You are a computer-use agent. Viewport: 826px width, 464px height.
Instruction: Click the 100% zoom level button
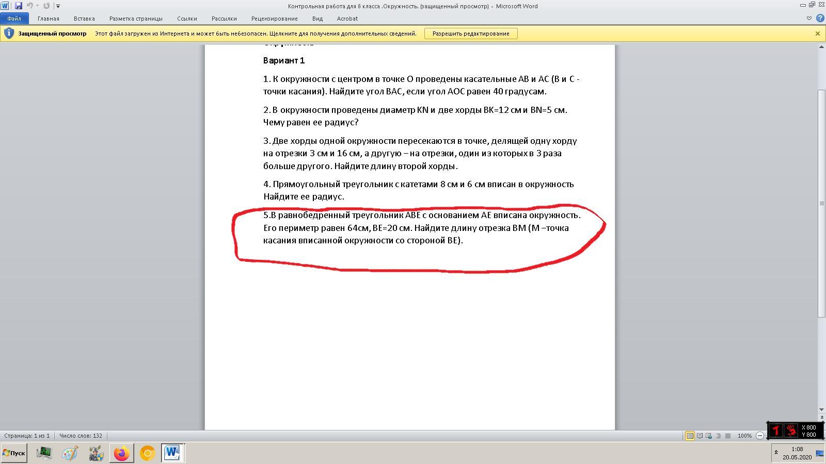[744, 436]
